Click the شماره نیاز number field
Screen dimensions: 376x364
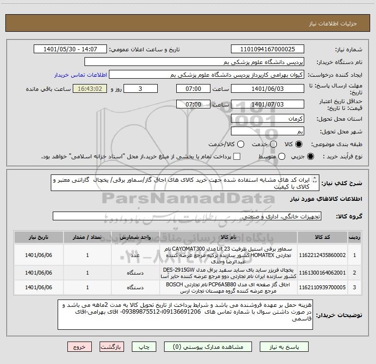pos(268,49)
